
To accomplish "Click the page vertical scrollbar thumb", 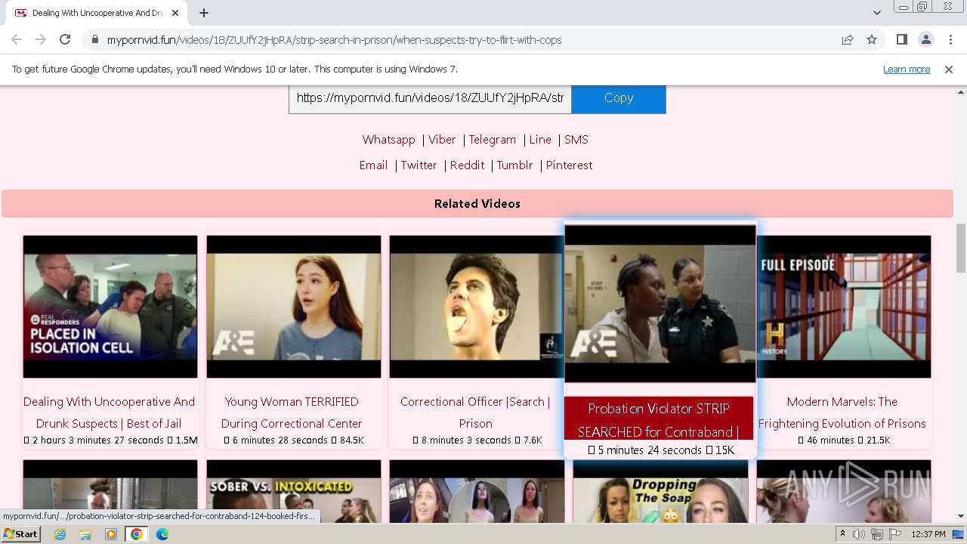I will 961,248.
